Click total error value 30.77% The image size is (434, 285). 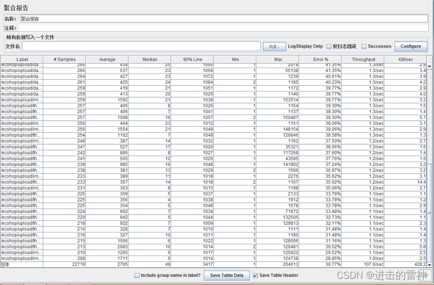click(x=333, y=265)
